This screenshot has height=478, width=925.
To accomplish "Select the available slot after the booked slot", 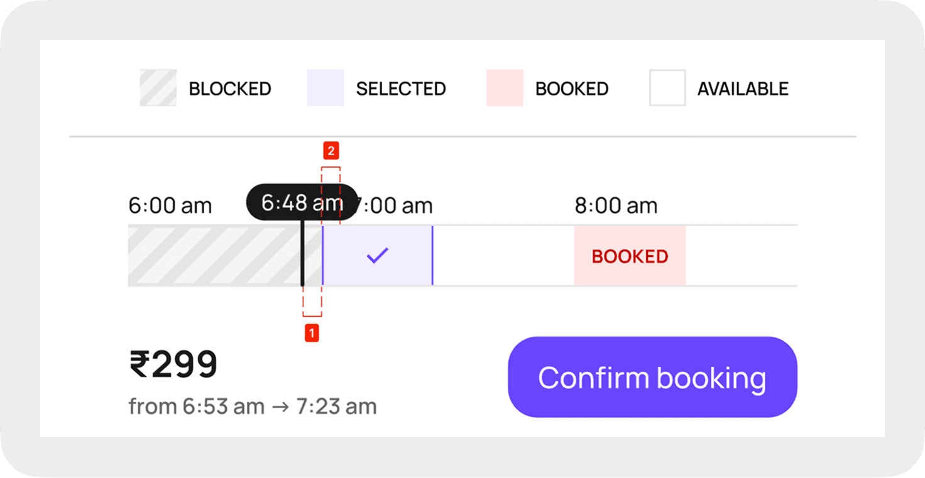I will tap(742, 256).
